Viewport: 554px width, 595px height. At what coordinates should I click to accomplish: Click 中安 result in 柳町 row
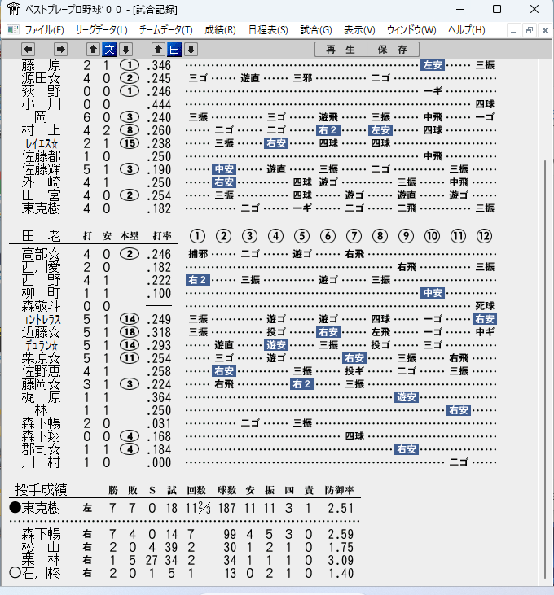tap(433, 293)
